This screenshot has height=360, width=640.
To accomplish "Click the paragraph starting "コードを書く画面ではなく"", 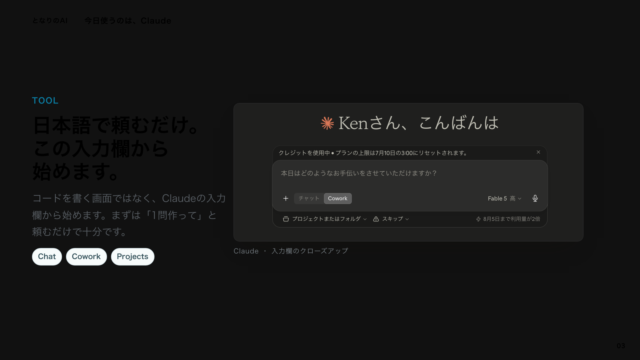I will pos(129,215).
